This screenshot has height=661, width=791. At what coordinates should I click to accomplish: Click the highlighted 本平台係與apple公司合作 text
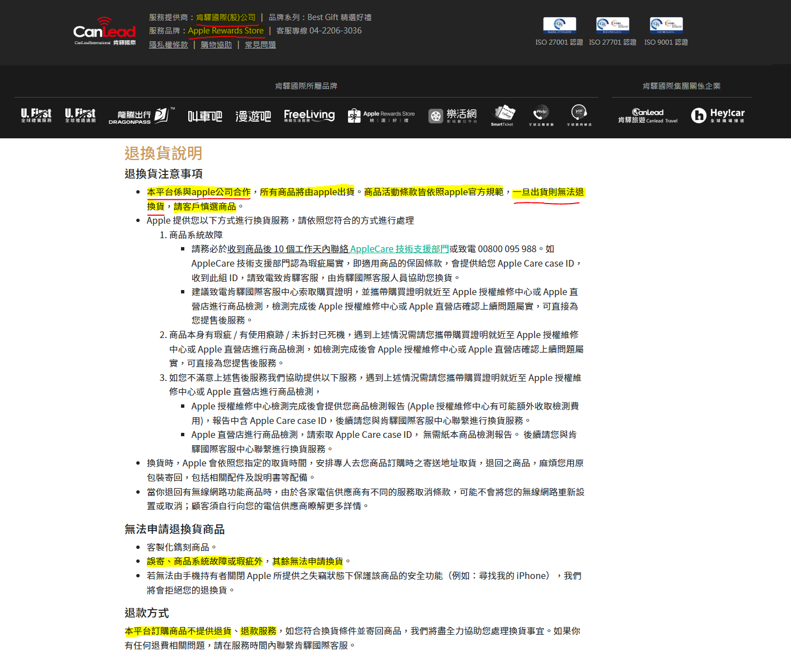[199, 192]
